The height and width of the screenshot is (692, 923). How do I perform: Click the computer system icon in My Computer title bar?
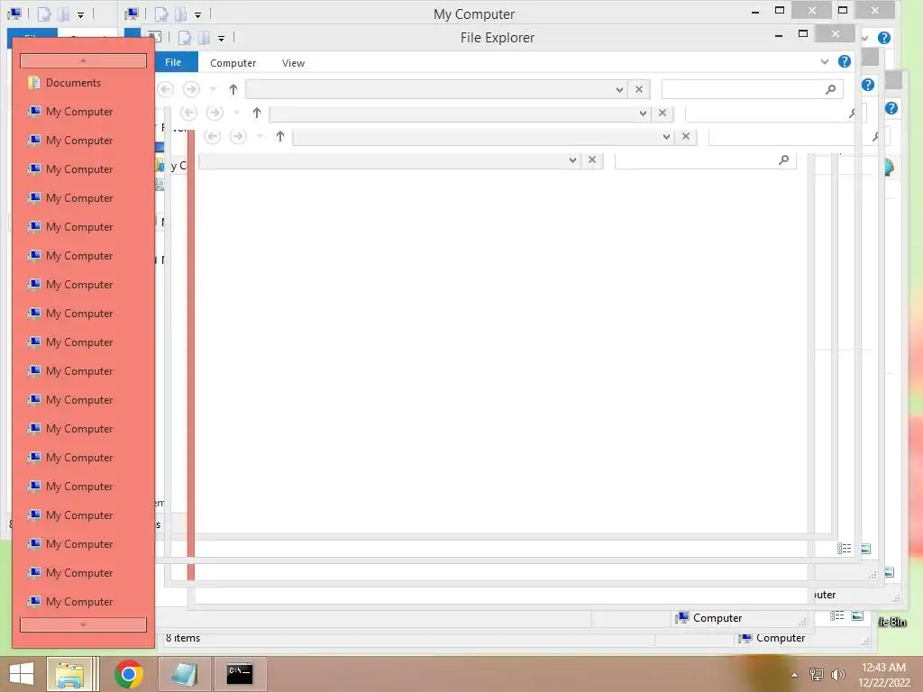[132, 14]
